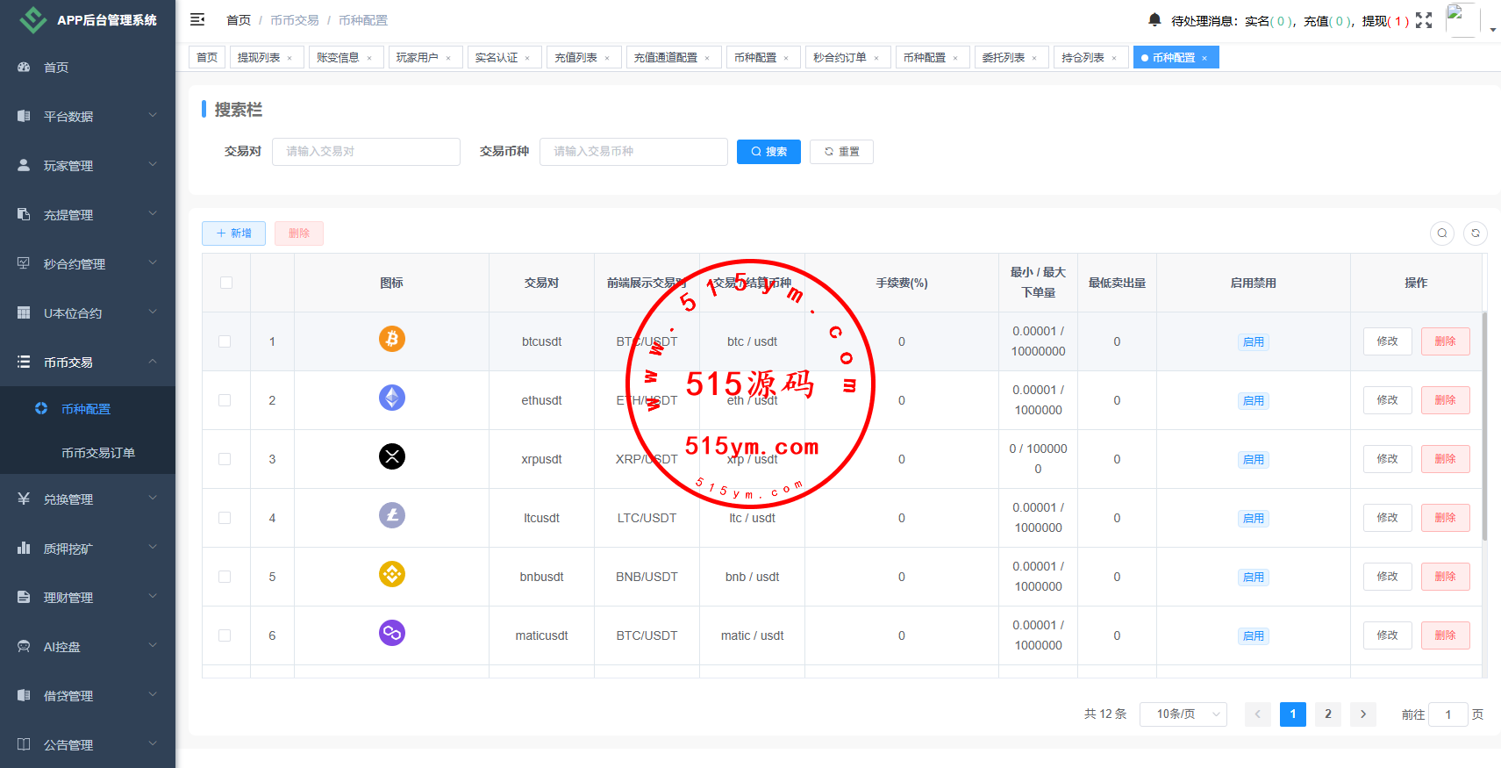Toggle fullscreen mode icon

(1424, 20)
